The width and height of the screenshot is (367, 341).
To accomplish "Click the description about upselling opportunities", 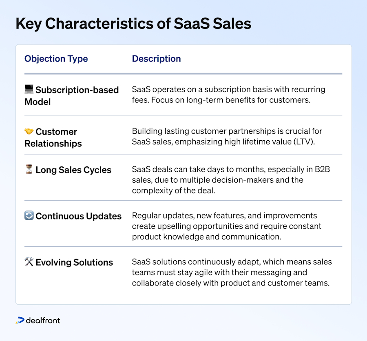I will tap(227, 226).
